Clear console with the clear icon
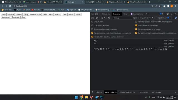This screenshot has height=100, width=178. [x=97, y=18]
